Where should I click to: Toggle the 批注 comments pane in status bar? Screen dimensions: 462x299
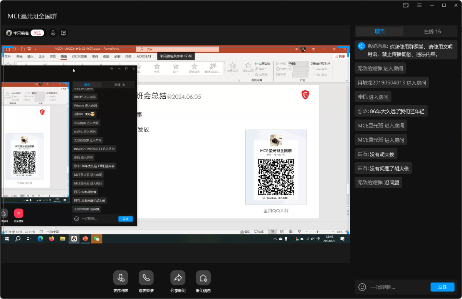(259, 232)
